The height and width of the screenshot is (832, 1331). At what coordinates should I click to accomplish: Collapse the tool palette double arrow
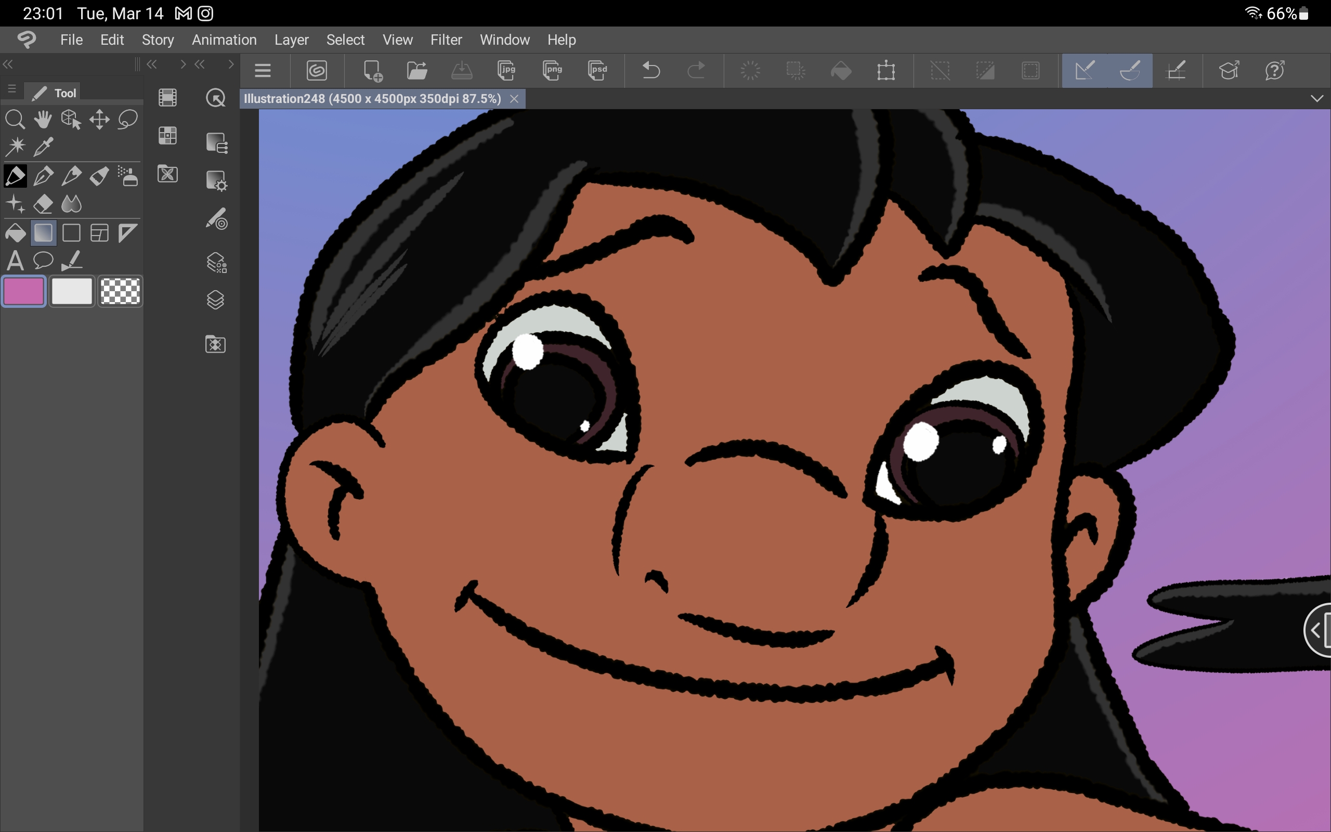pyautogui.click(x=8, y=65)
